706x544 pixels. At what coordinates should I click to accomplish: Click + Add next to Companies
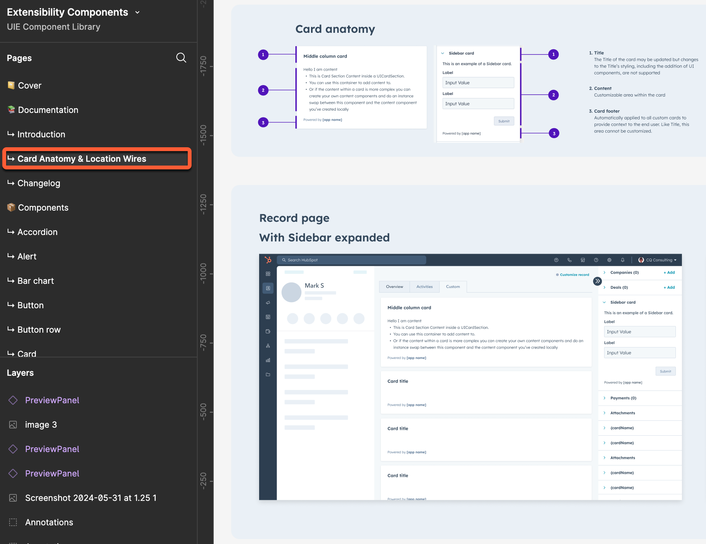669,272
